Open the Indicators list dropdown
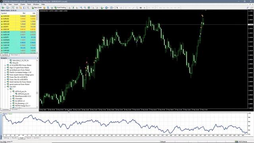The height and width of the screenshot is (143, 254). tap(102, 8)
